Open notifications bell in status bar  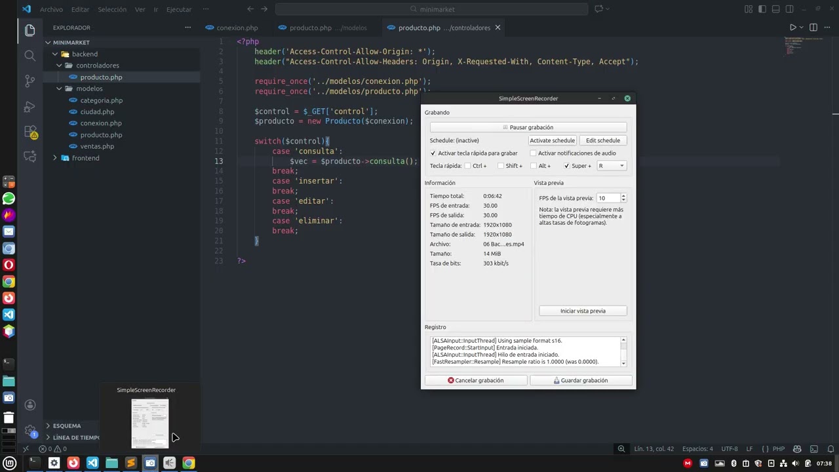click(830, 449)
